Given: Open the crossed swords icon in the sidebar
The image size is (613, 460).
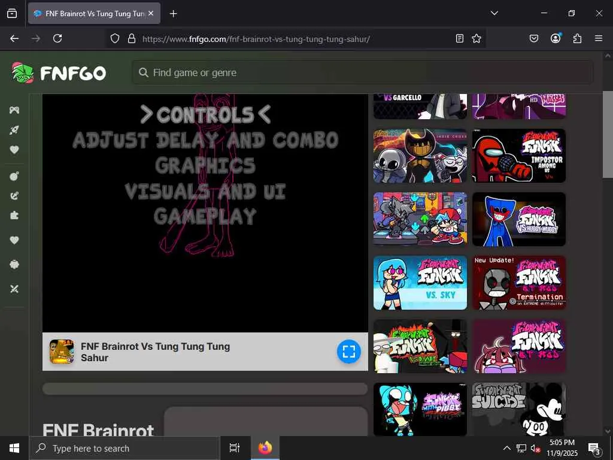Looking at the screenshot, I should pos(14,289).
